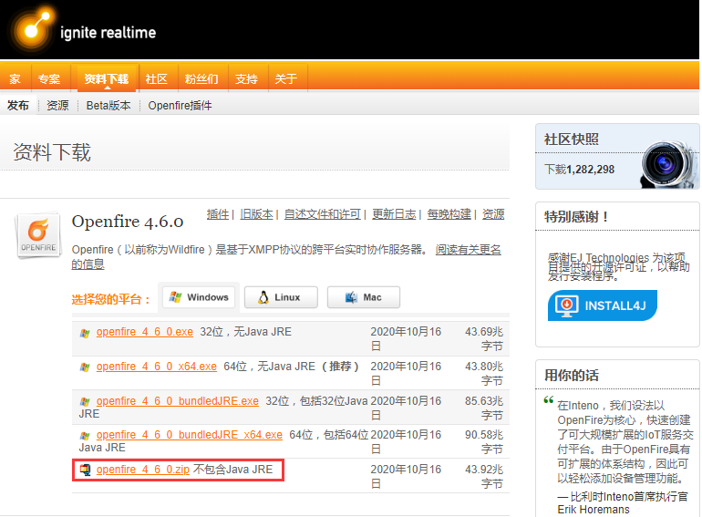Click the INSTALL4J banner
This screenshot has width=702, height=517.
(x=603, y=305)
